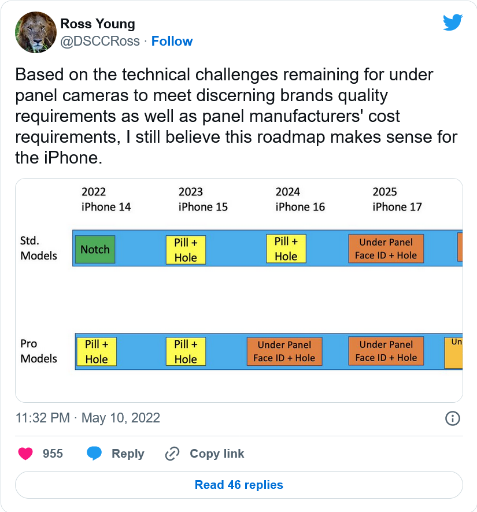
Task: Open Ross Young's lion profile picture
Action: coord(36,32)
